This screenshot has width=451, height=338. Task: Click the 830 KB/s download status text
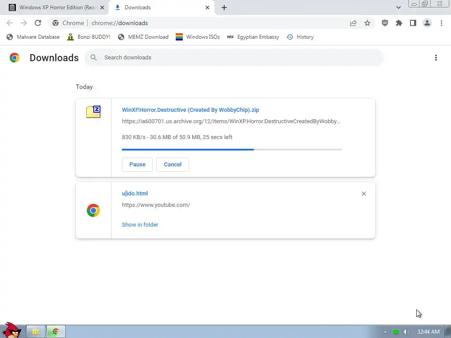(177, 137)
